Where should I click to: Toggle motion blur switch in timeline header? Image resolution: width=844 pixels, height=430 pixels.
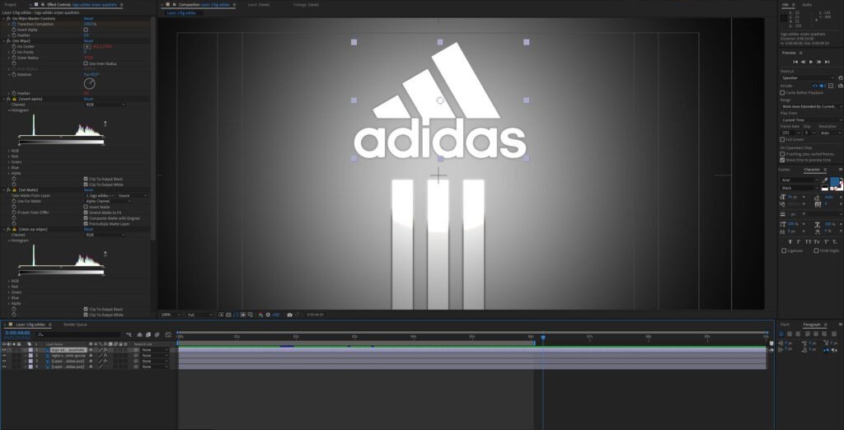[x=157, y=334]
